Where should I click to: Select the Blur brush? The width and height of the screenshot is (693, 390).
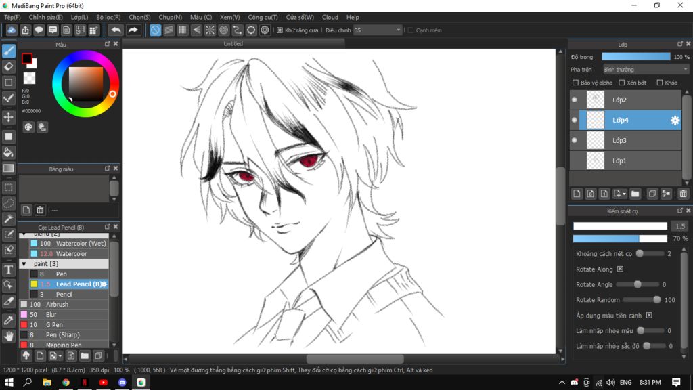(64, 315)
